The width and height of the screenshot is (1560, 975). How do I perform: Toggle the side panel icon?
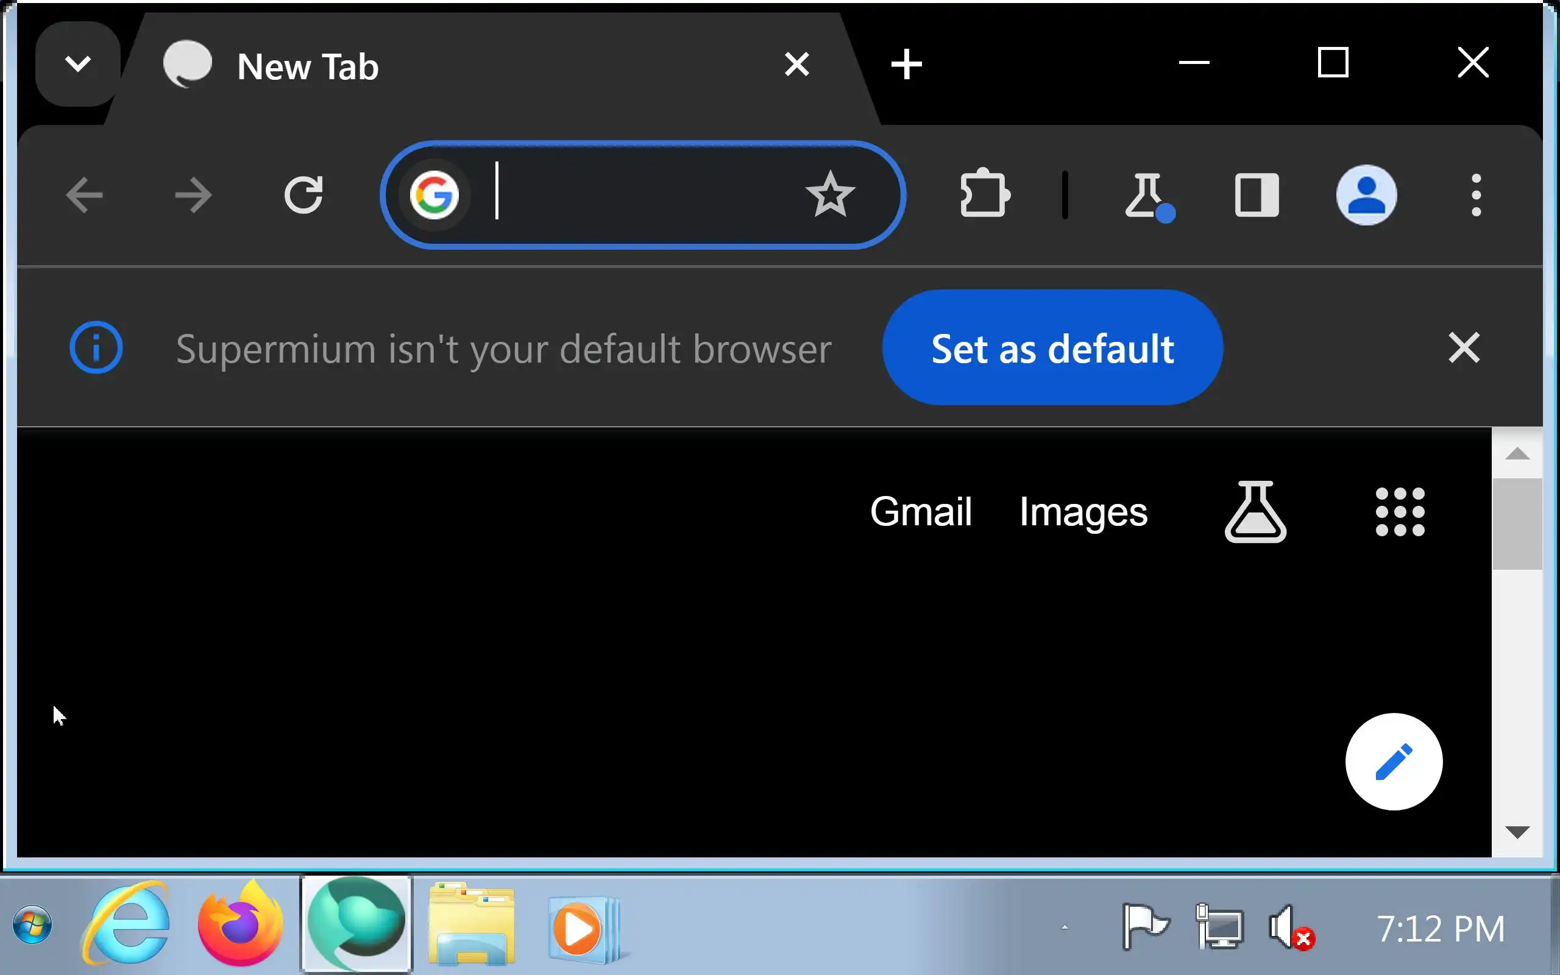(x=1257, y=195)
